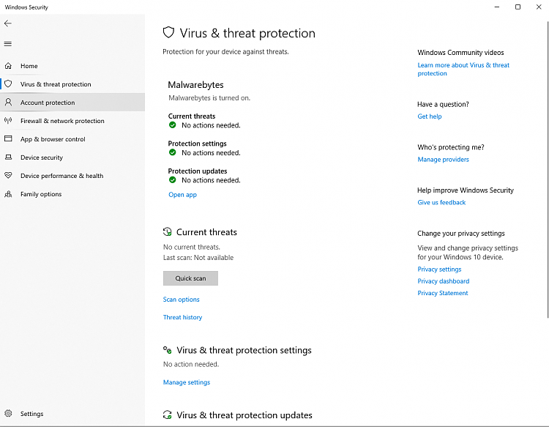Image resolution: width=549 pixels, height=427 pixels.
Task: Click the Settings gear icon
Action: click(8, 413)
